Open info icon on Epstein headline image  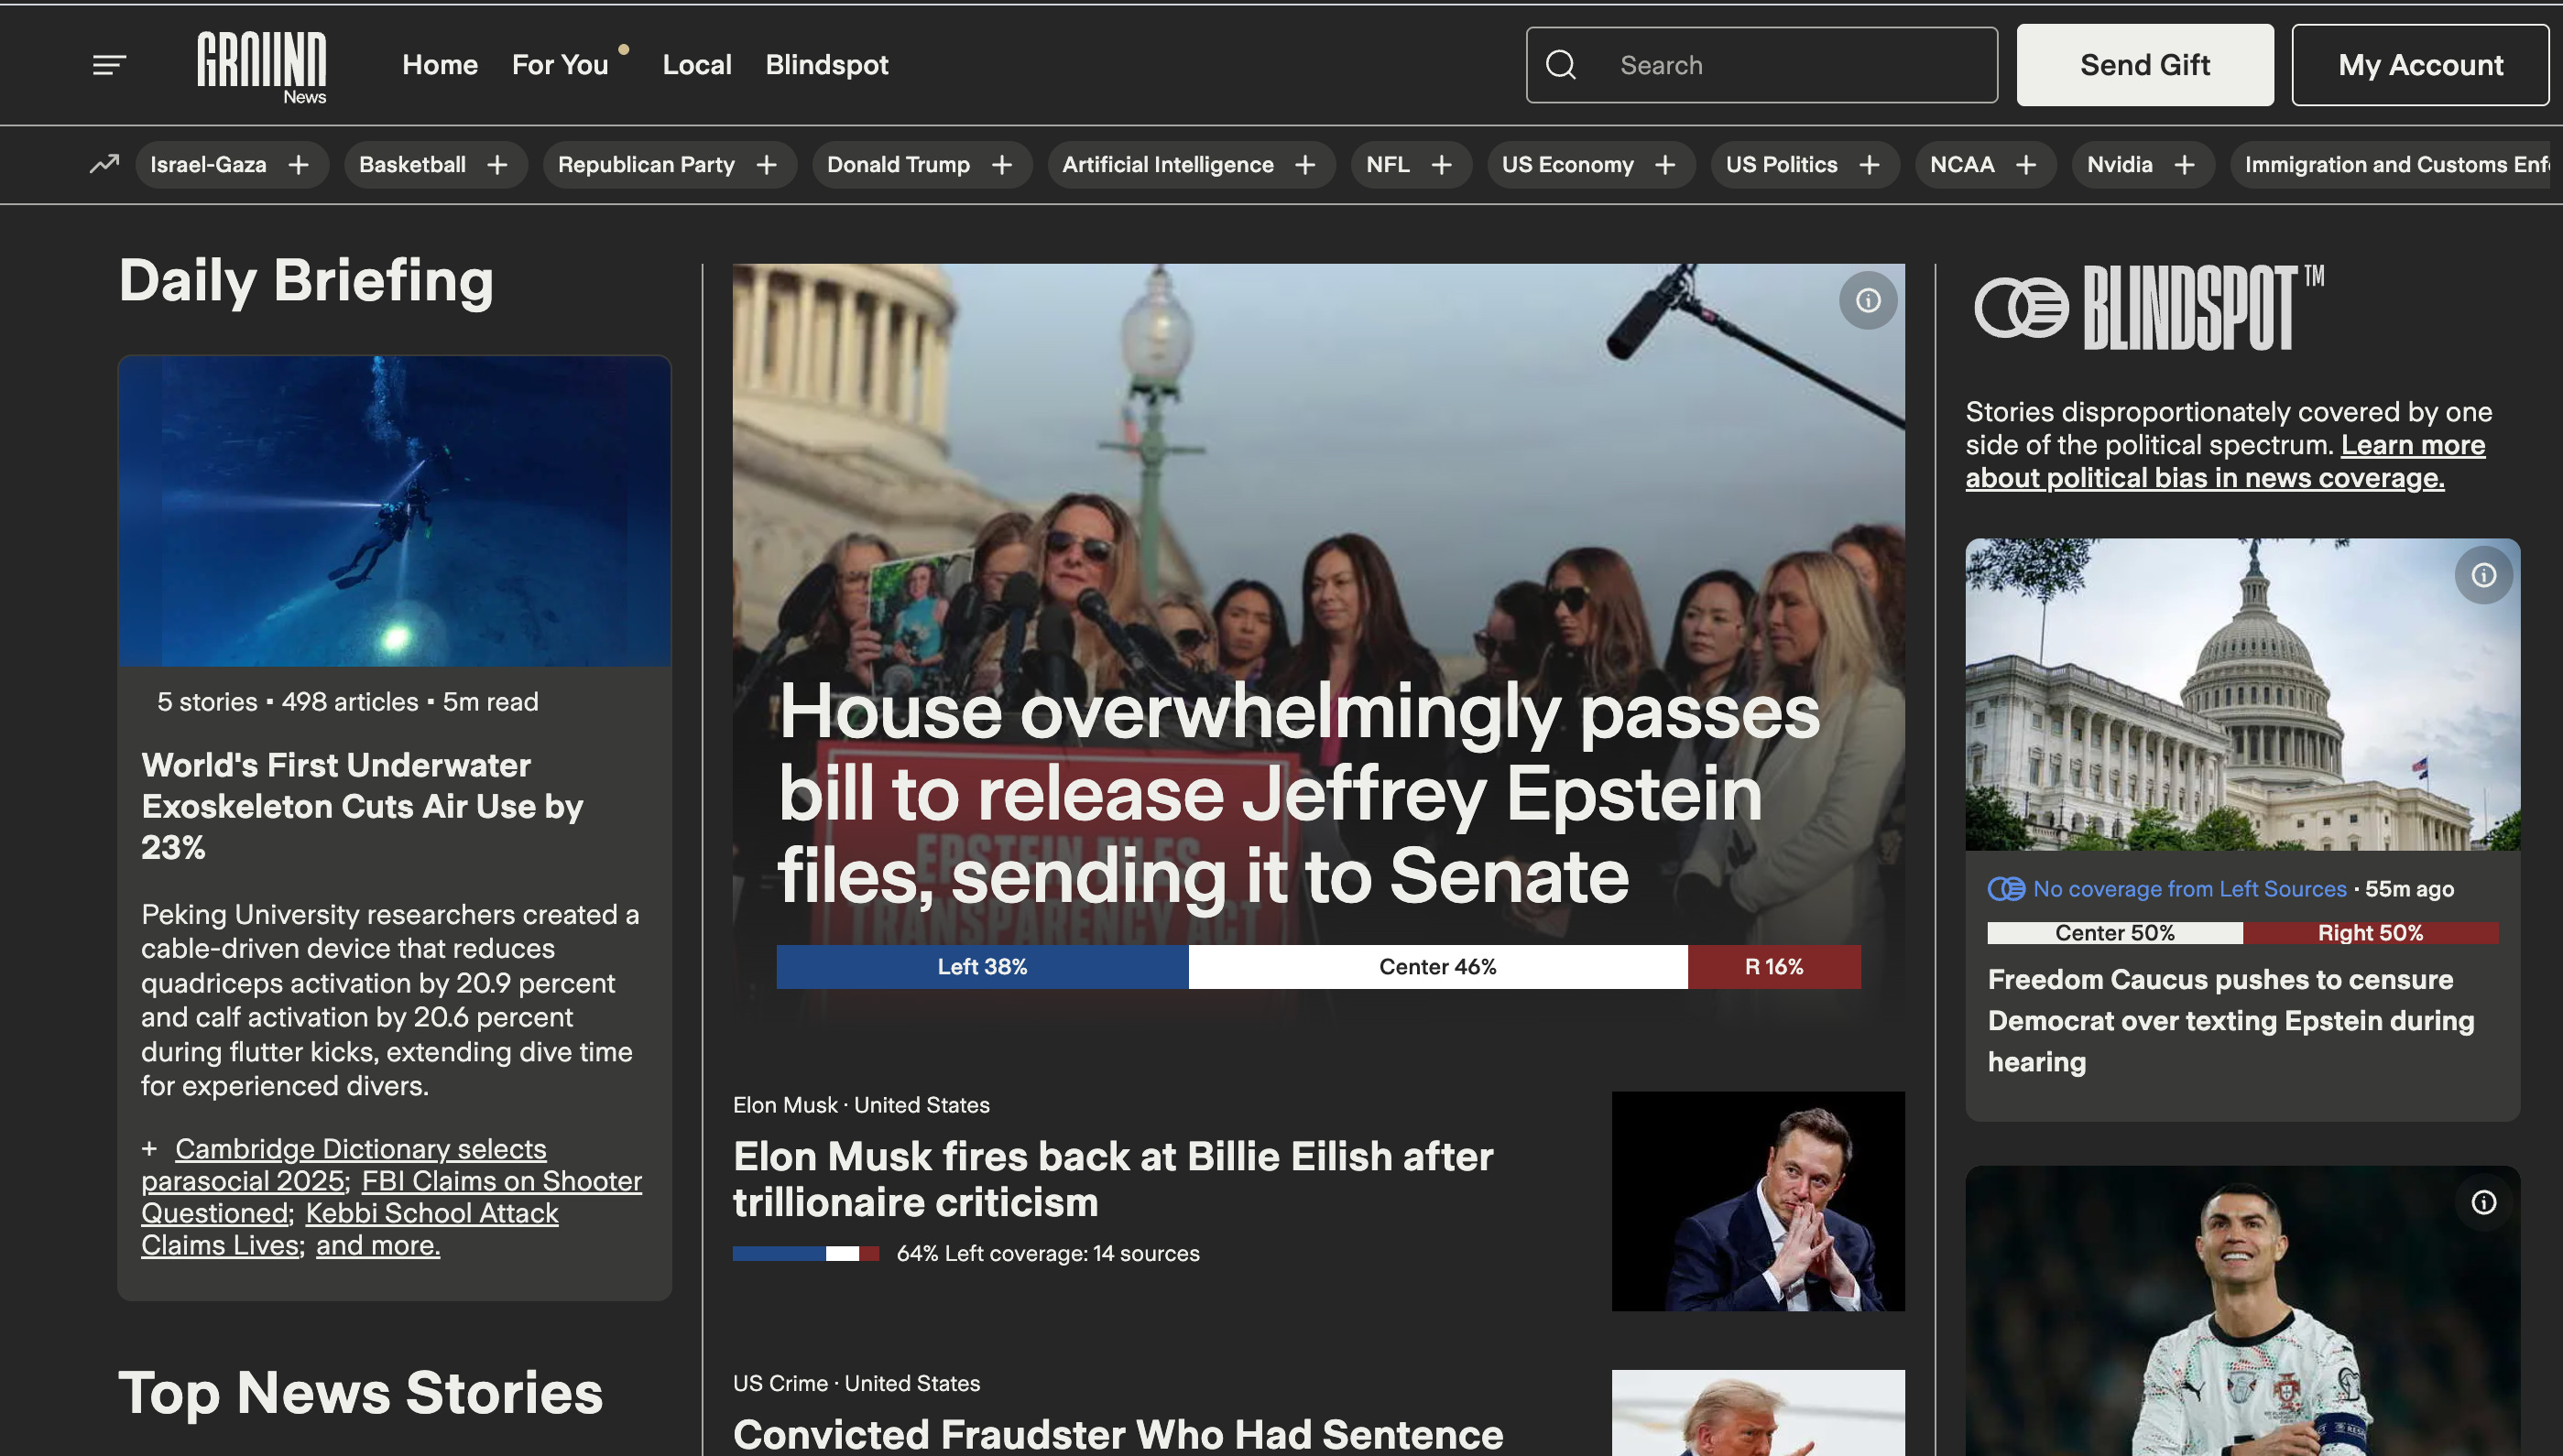(x=1867, y=301)
